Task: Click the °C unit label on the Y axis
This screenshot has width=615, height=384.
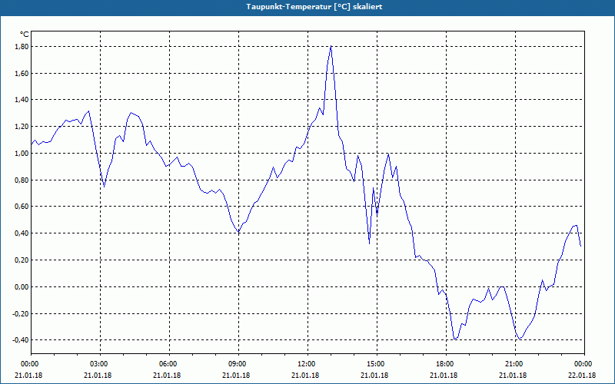Action: 24,35
